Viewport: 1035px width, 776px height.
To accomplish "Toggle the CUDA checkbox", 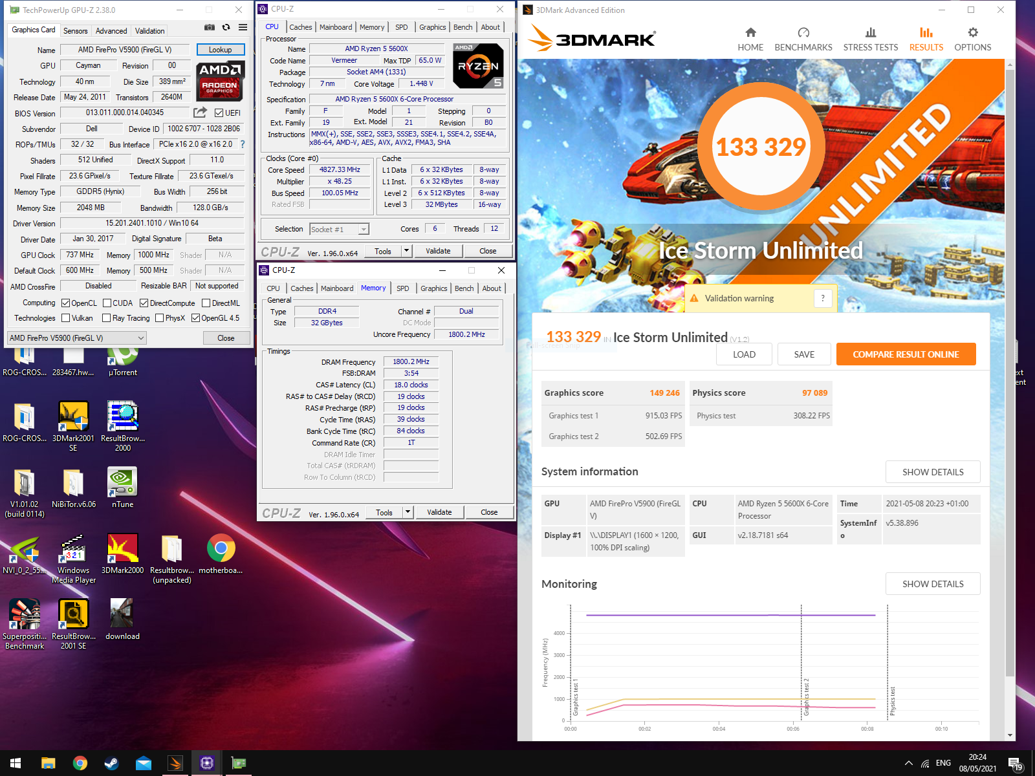I will click(107, 303).
